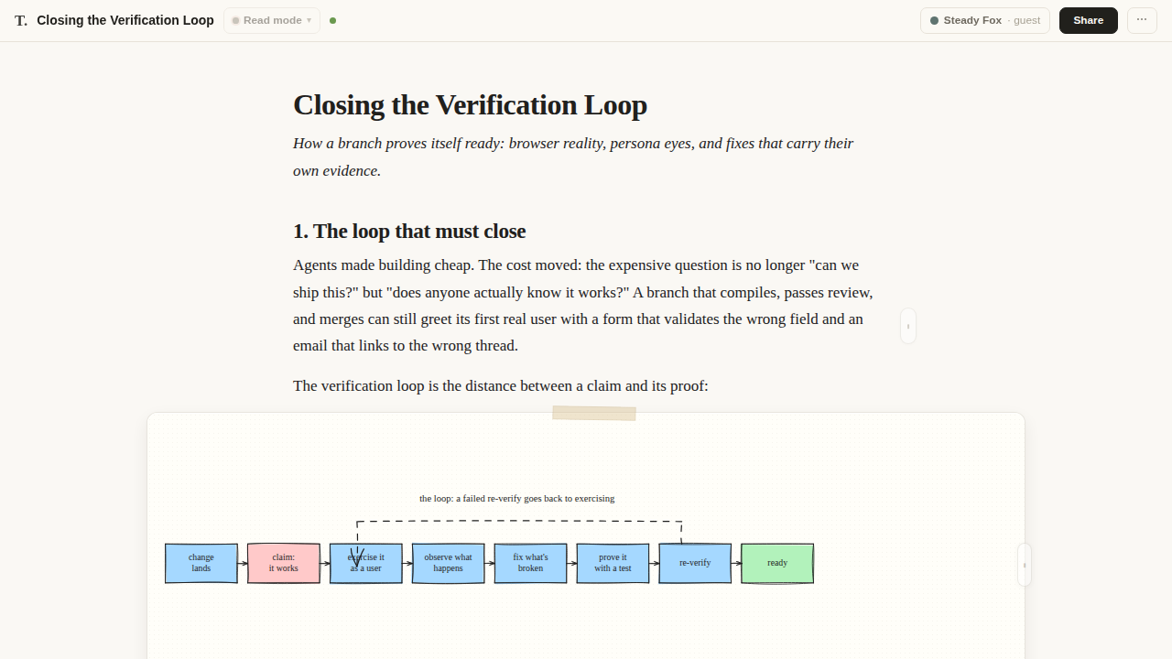The width and height of the screenshot is (1172, 659).
Task: Click the "1. The loop that must close" heading
Action: click(409, 231)
